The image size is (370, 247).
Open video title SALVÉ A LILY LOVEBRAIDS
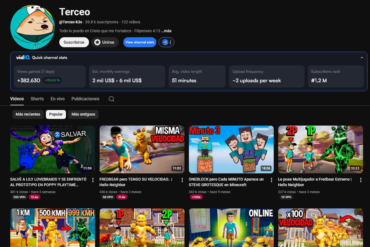48,182
